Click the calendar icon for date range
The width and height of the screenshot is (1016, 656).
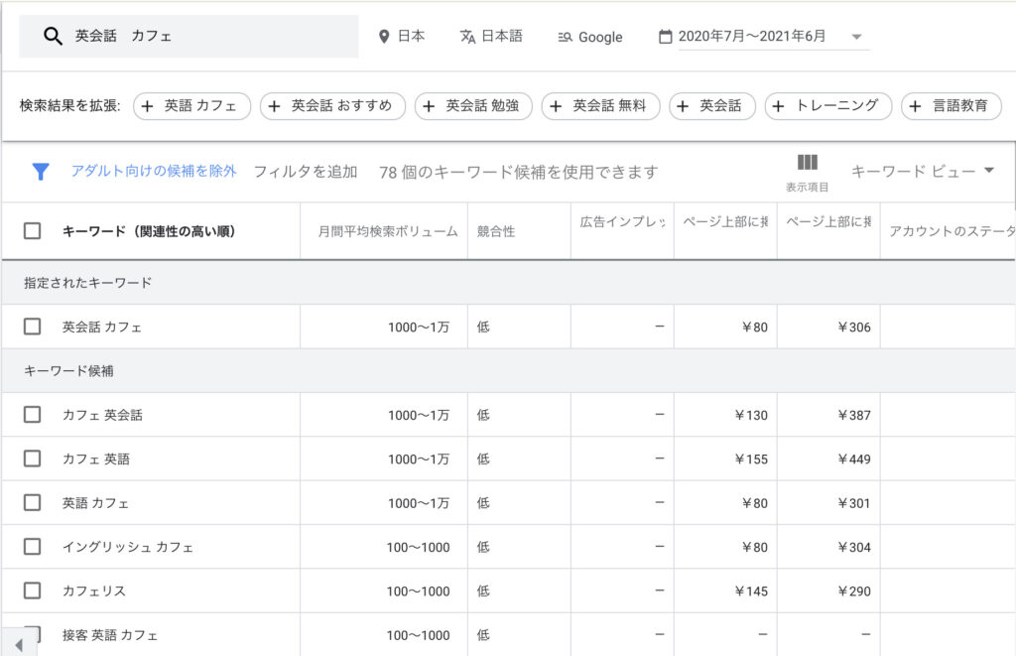pyautogui.click(x=665, y=37)
